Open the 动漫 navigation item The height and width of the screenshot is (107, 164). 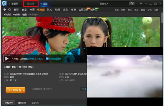(x=57, y=10)
